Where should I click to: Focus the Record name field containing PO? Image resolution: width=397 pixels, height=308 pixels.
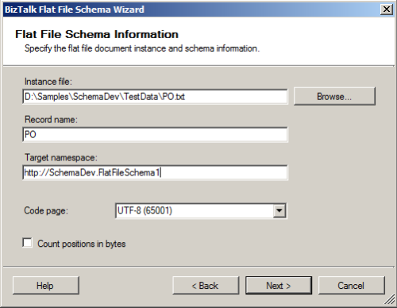[155, 135]
